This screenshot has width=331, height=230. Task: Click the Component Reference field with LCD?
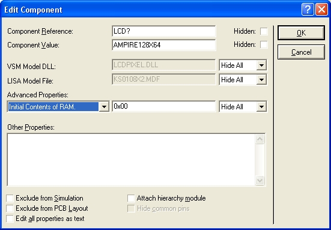[x=164, y=31]
